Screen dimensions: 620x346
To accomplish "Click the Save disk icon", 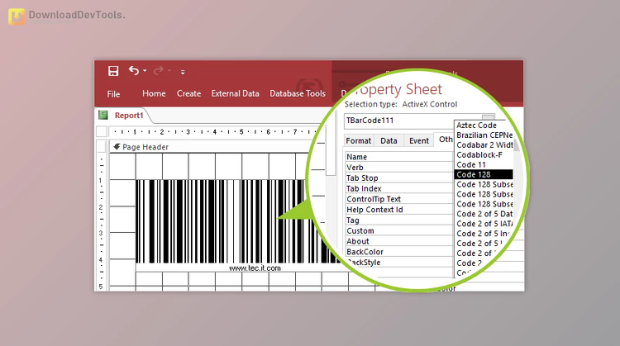I will tap(113, 71).
